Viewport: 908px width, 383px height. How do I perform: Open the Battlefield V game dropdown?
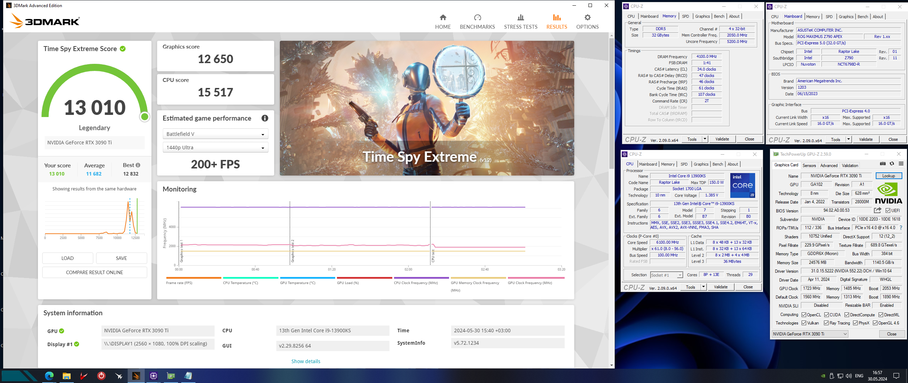[x=215, y=134]
